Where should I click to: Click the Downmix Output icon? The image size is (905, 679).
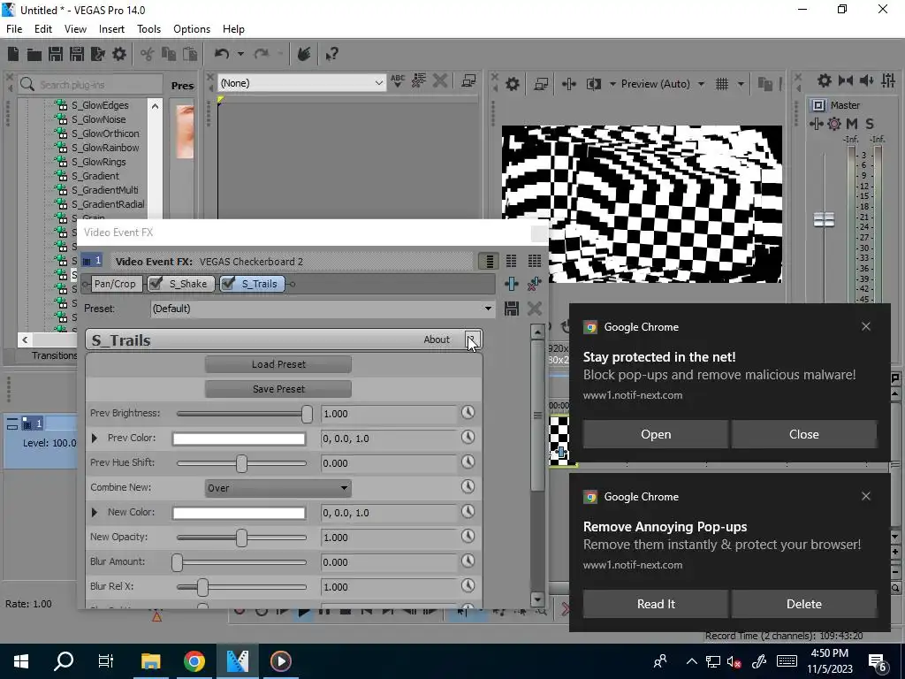[846, 80]
